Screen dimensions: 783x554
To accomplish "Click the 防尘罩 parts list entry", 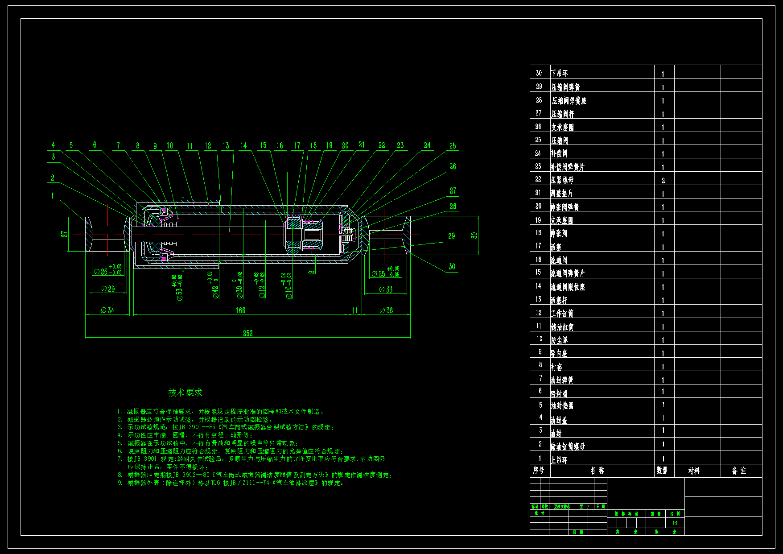I will (559, 340).
